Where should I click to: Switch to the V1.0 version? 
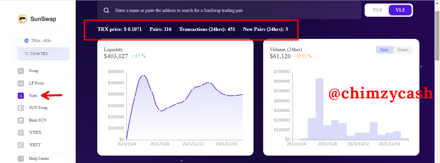pos(377,10)
